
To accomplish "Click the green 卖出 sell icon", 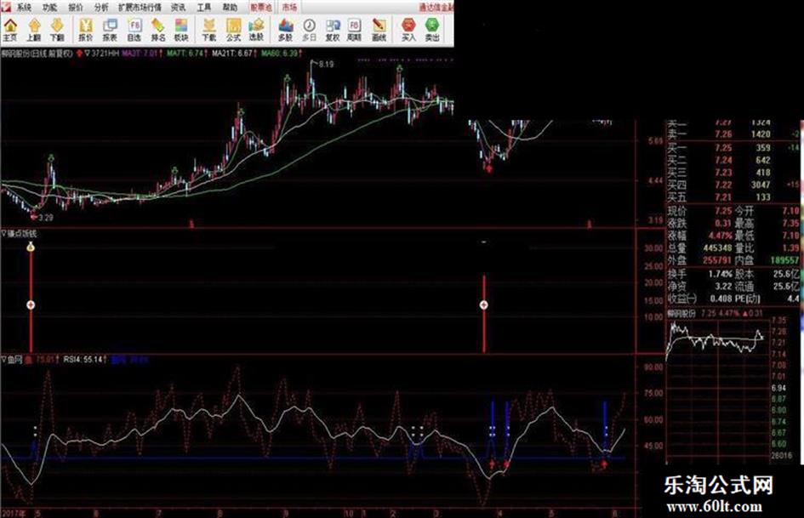I will (432, 30).
